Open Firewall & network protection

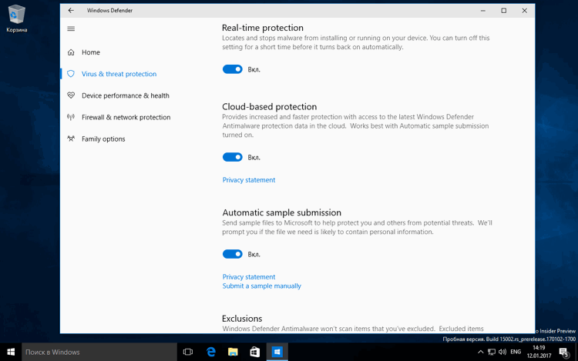pos(126,118)
